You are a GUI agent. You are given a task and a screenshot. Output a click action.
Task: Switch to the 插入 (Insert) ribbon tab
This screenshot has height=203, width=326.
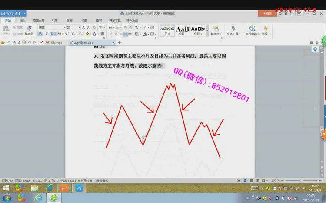[22, 20]
